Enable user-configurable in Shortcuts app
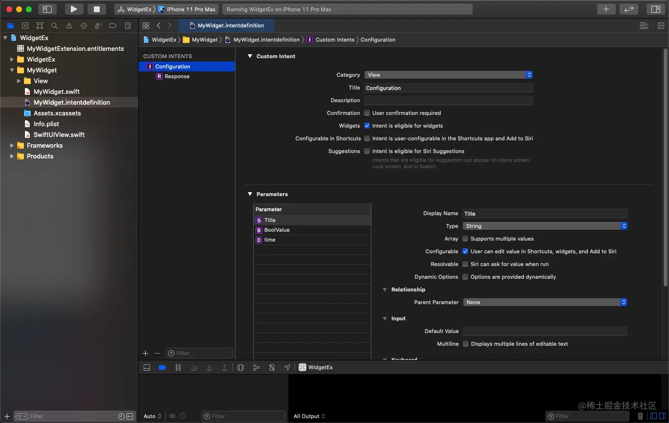669x423 pixels. 367,138
